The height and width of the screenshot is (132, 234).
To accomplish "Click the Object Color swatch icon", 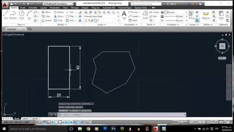I will 162,12.
